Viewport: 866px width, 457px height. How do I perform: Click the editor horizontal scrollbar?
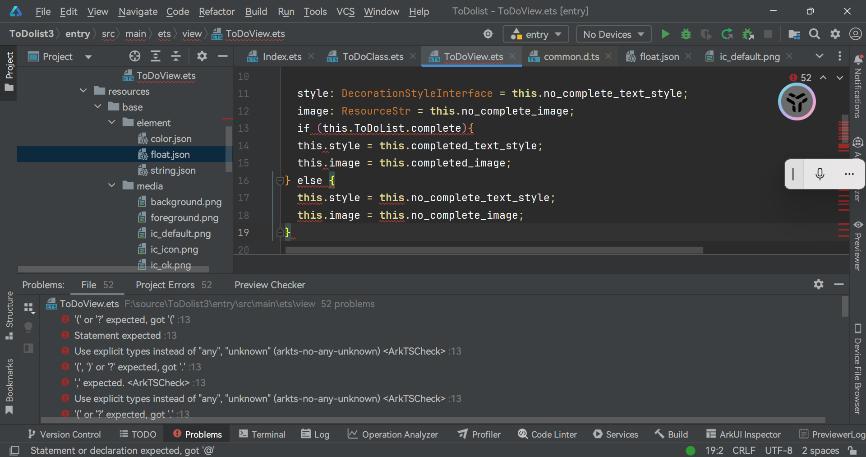pos(494,250)
